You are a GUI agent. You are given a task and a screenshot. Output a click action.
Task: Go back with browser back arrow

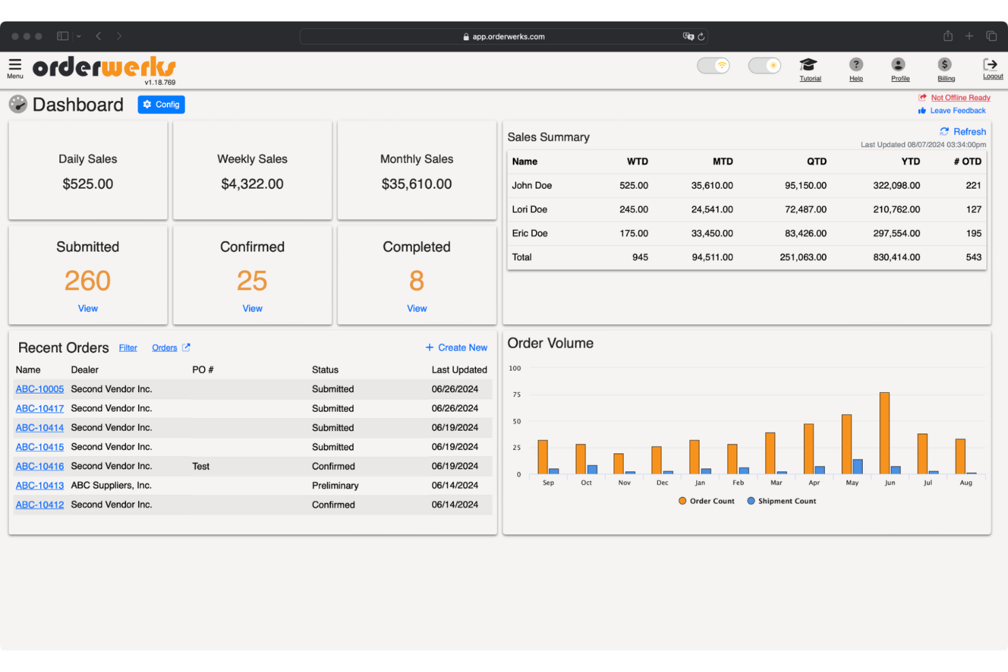click(x=99, y=36)
